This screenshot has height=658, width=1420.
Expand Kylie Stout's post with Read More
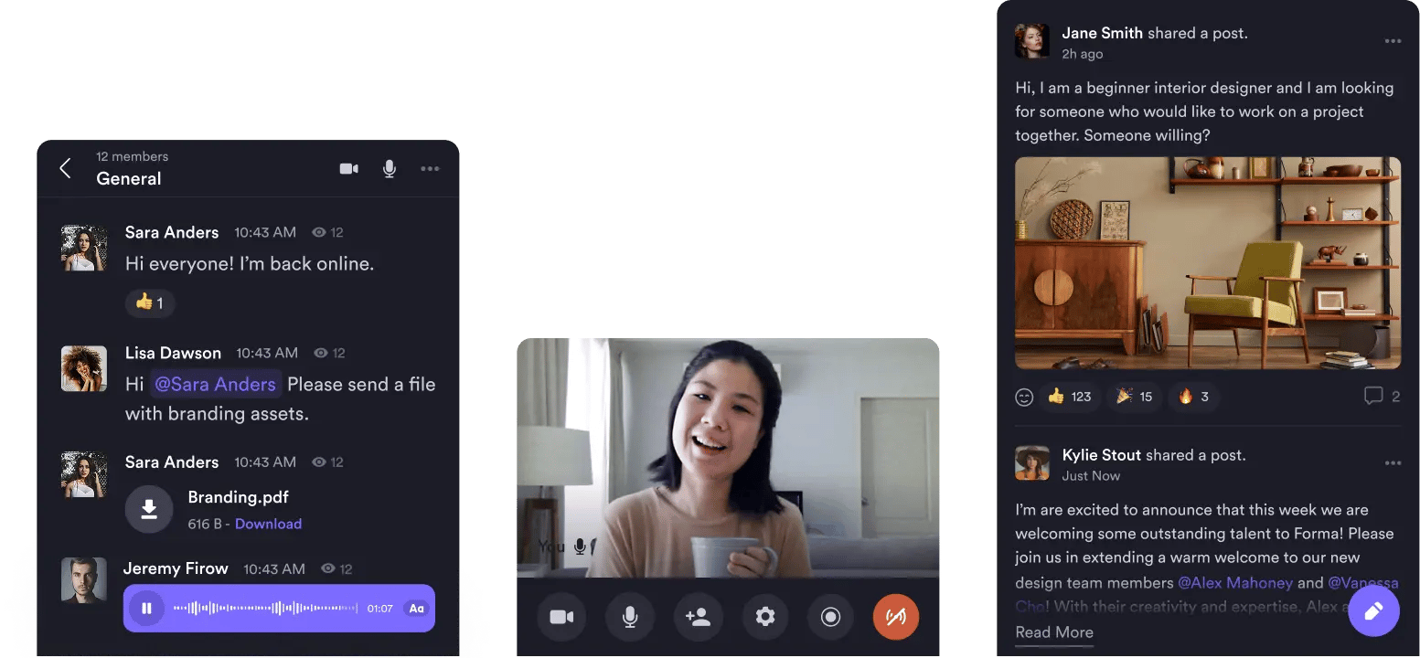tap(1054, 632)
